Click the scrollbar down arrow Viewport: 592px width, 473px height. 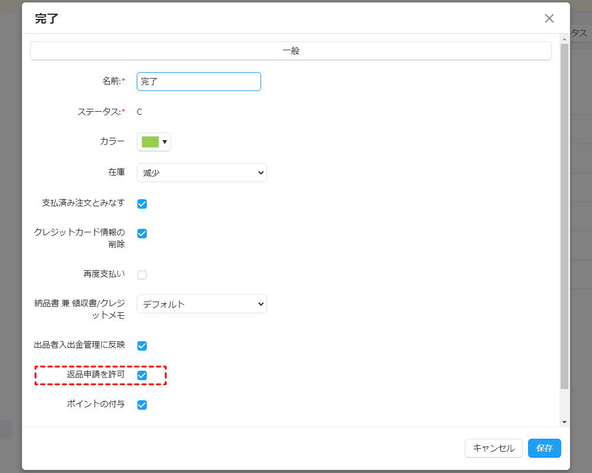[564, 422]
